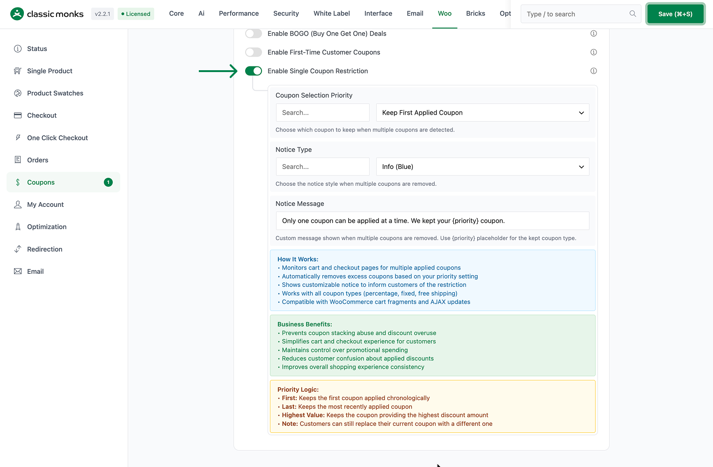Viewport: 713px width, 467px height.
Task: Click the v2.2.1 version badge
Action: coord(102,14)
